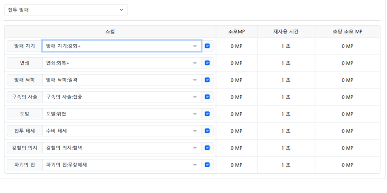Screen dimensions: 387x193
Task: Open the 도발:위협 skill dropdown
Action: (x=122, y=114)
